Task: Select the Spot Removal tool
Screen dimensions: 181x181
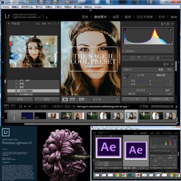Action: 133,58
